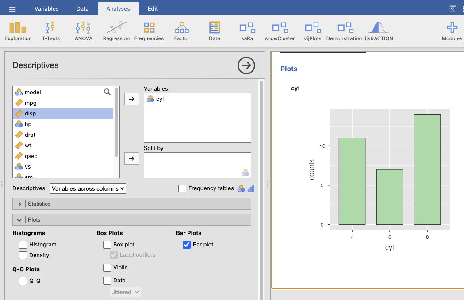Viewport: 464px width, 300px height.
Task: Open the Frequencies analysis menu
Action: (149, 31)
